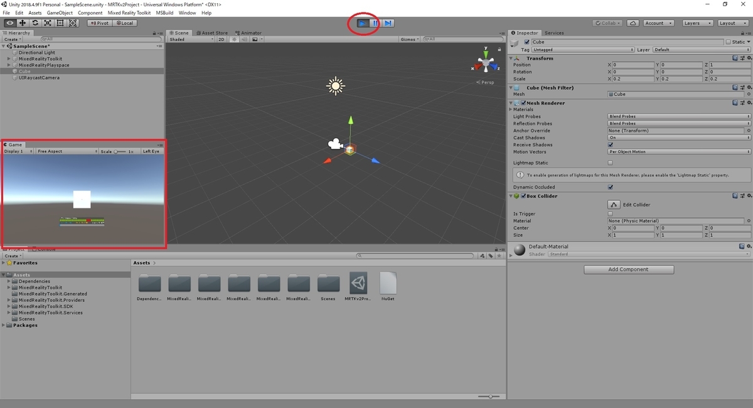Open the Layout dropdown

tap(732, 23)
